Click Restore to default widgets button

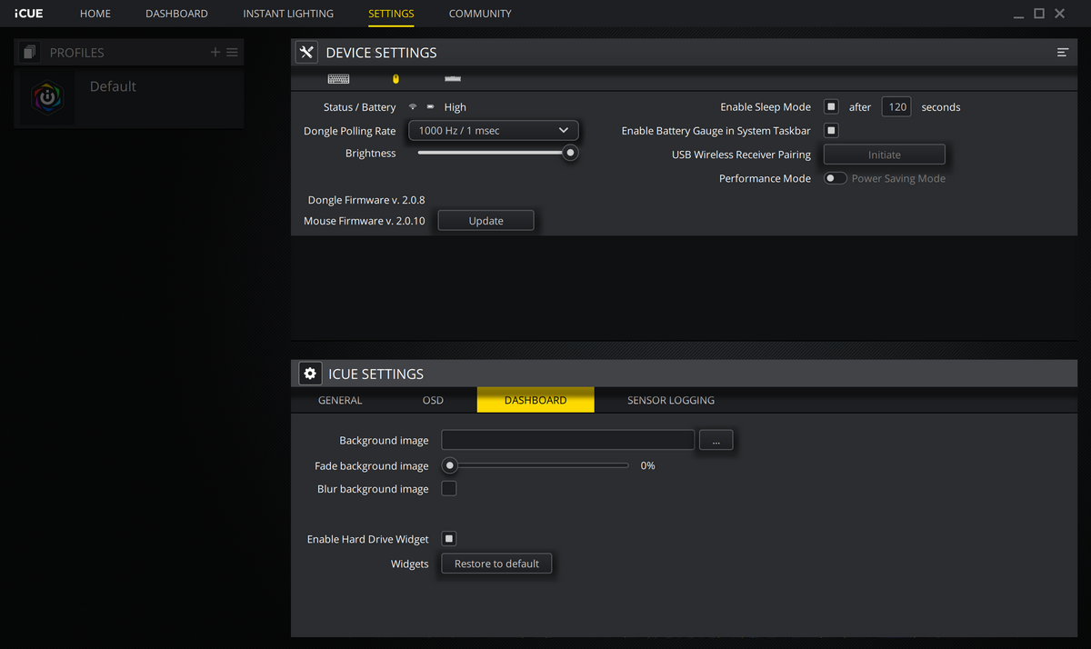tap(496, 564)
